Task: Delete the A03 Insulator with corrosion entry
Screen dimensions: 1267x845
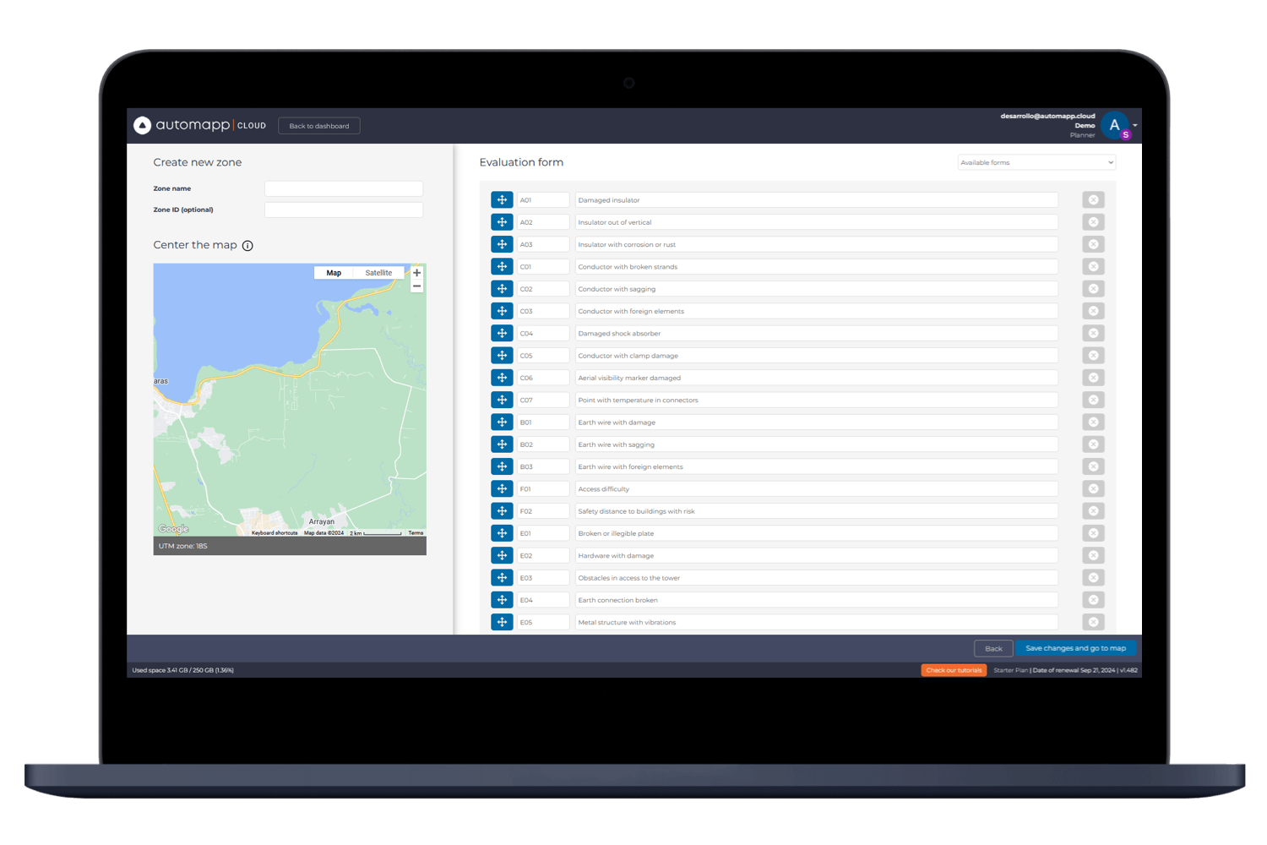Action: point(1093,243)
